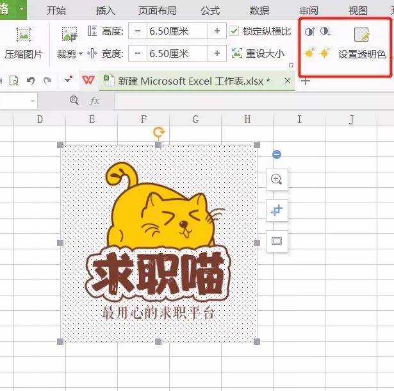Click the right-middle image resize handle
The width and height of the screenshot is (394, 391).
(257, 243)
